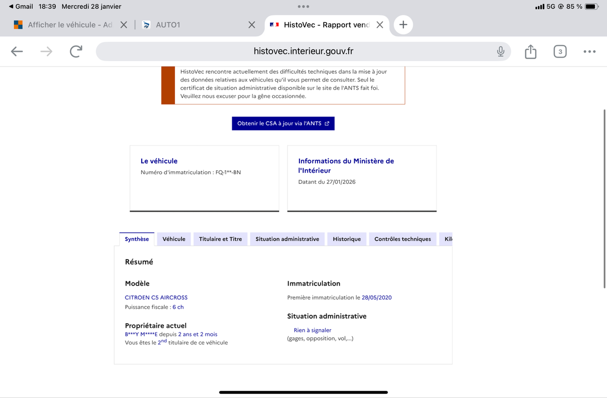
Task: Click registration number FQ-1**-BN text
Action: point(228,172)
